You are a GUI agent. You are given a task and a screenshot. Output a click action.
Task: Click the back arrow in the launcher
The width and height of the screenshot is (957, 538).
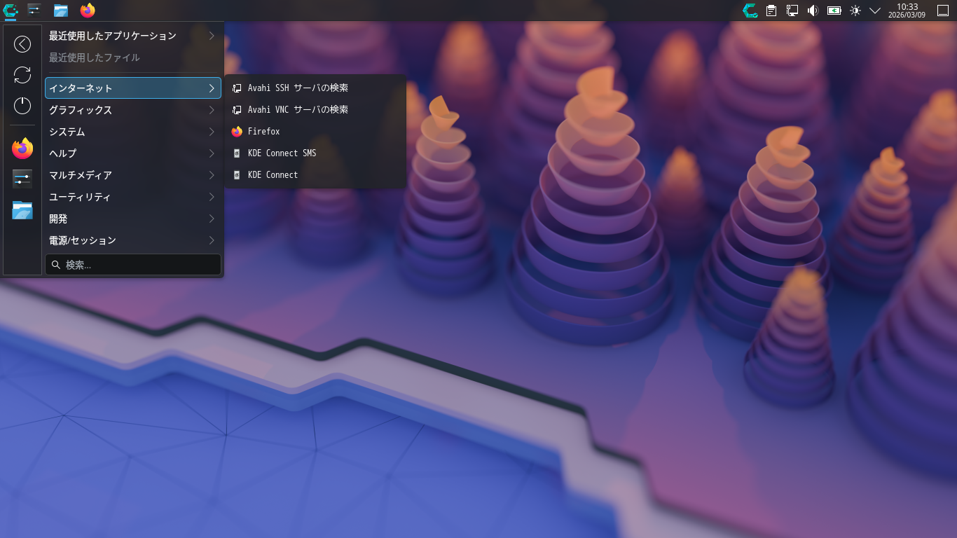pyautogui.click(x=22, y=43)
